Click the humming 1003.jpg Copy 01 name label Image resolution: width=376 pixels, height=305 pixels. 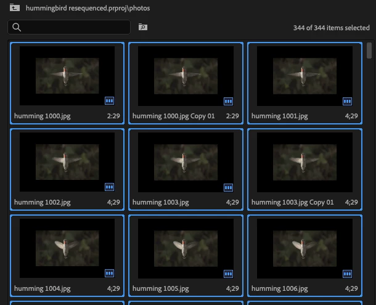click(292, 202)
